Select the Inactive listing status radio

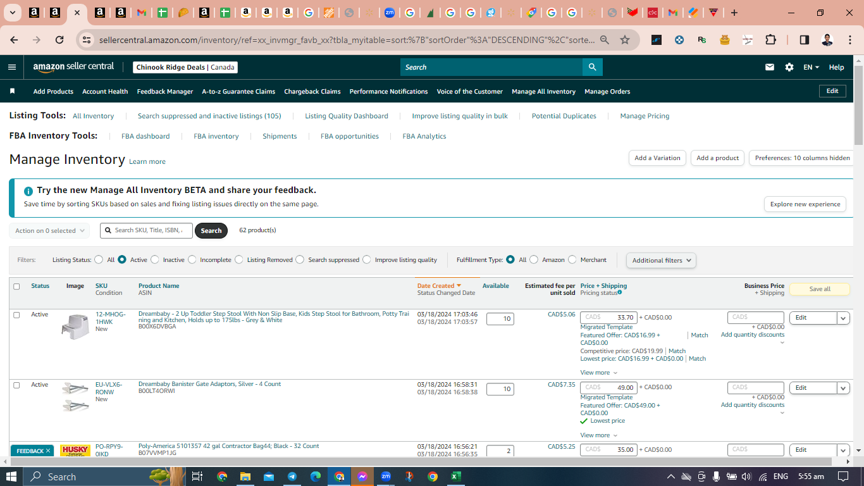(x=154, y=259)
